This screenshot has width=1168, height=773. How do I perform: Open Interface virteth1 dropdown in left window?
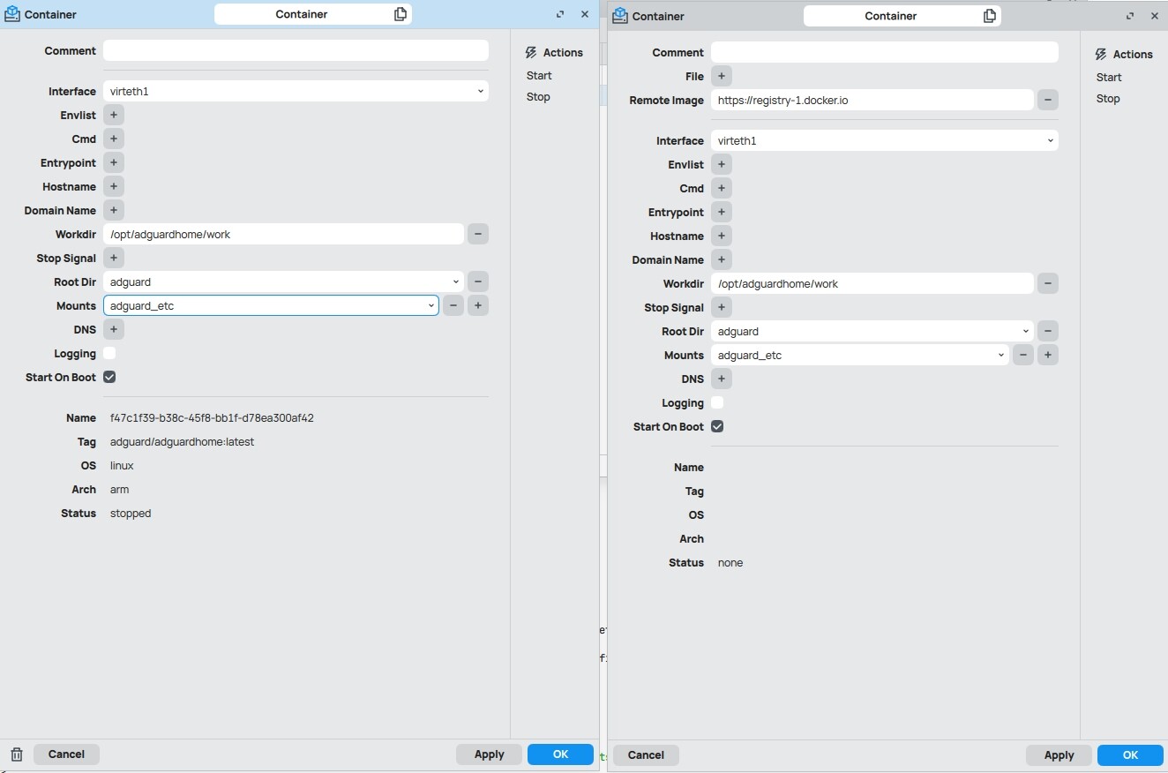coord(296,91)
